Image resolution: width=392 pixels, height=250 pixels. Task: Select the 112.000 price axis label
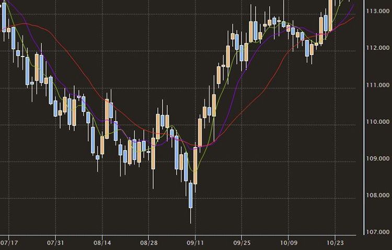(378, 48)
